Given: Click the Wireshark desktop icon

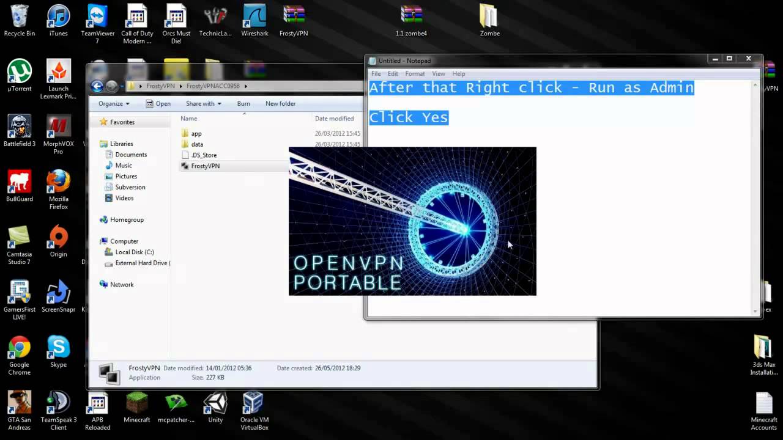Looking at the screenshot, I should [254, 20].
